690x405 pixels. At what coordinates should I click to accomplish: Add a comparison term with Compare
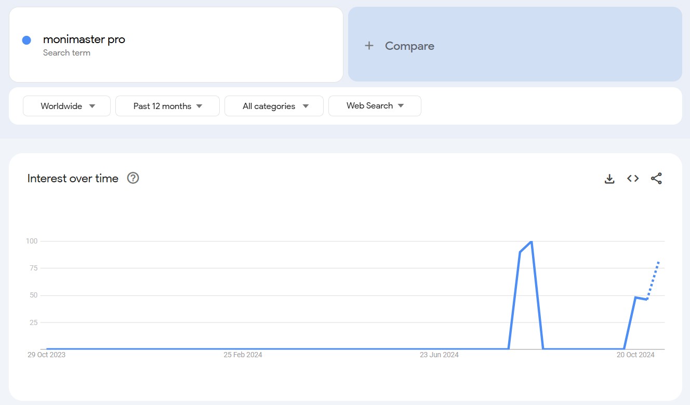[x=515, y=44]
